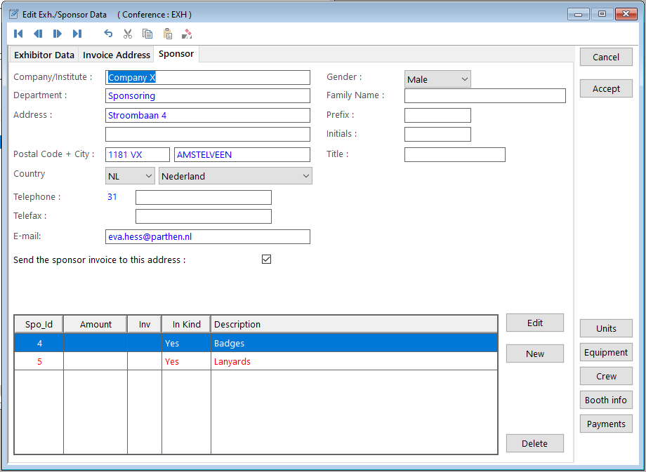Click the paste clipboard icon
Screen dimensions: 646x472
(x=167, y=34)
